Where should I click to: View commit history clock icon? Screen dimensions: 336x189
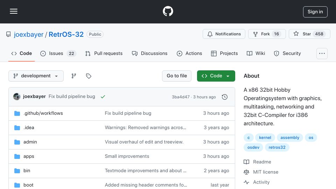(x=225, y=97)
